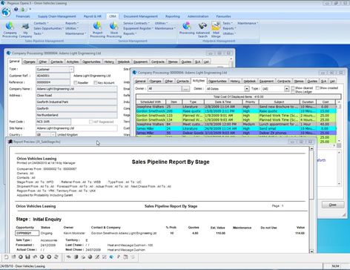The width and height of the screenshot is (350, 270).
Task: Click the My Company ribbon icon
Action: tap(25, 30)
